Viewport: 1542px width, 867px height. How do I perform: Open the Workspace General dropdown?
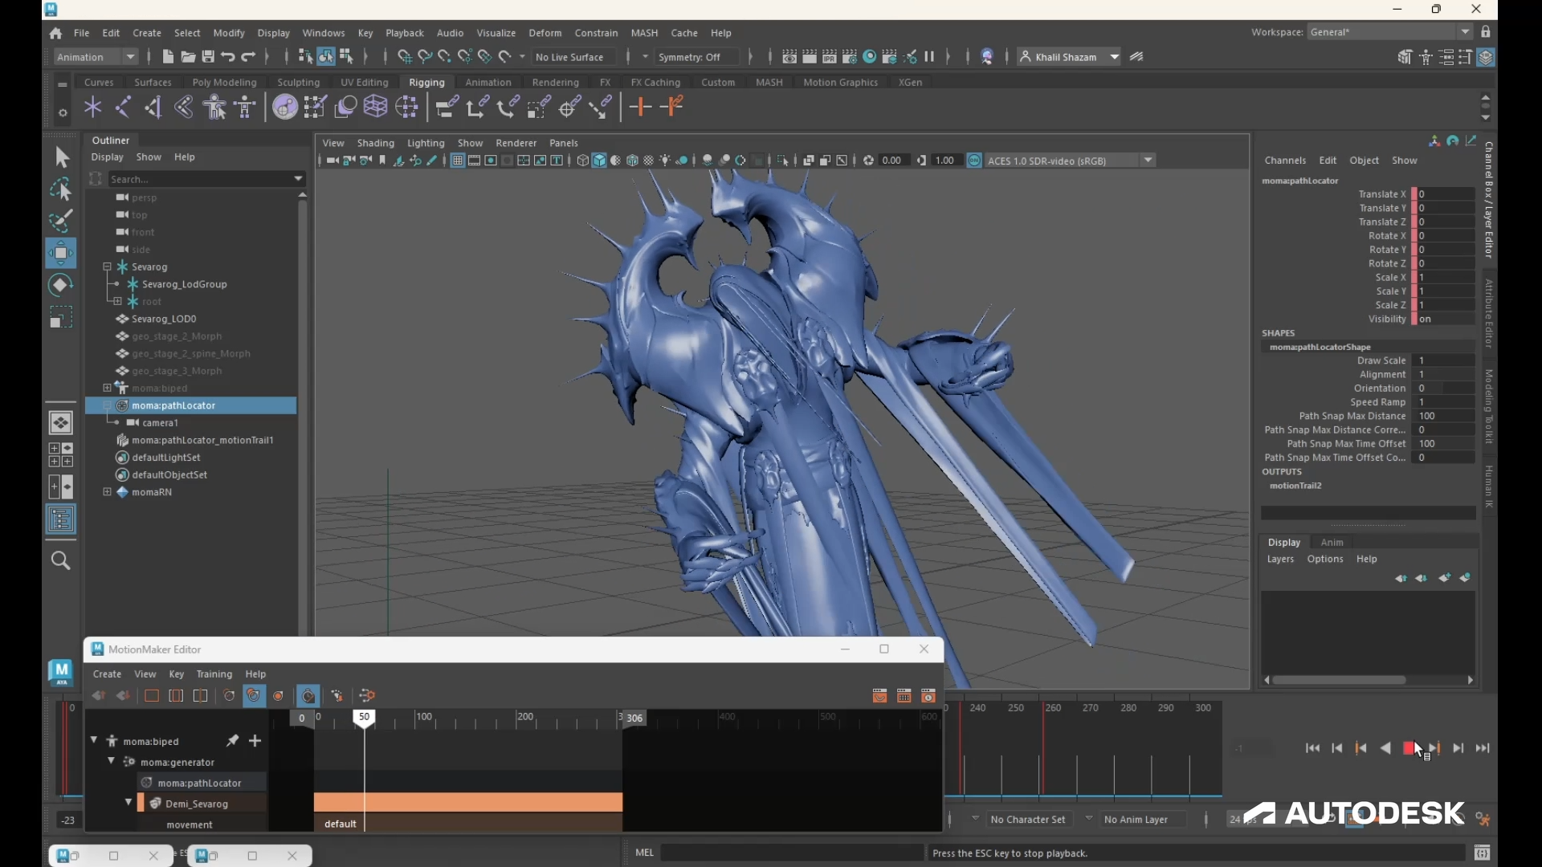1389,32
